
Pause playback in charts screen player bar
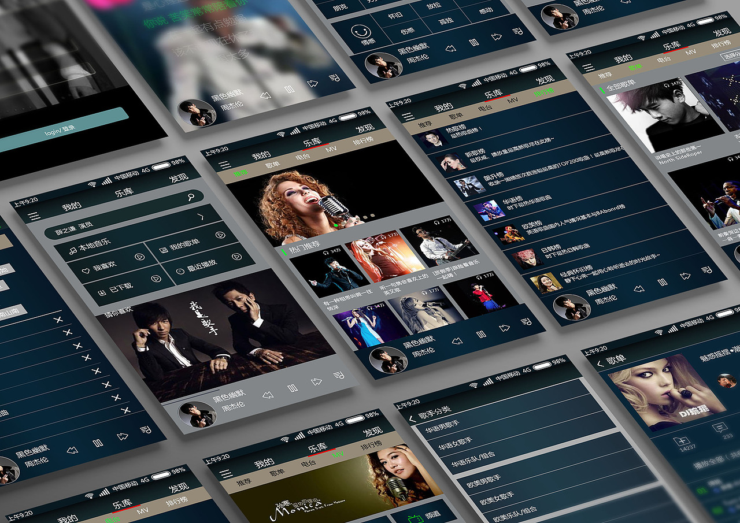coord(663,283)
